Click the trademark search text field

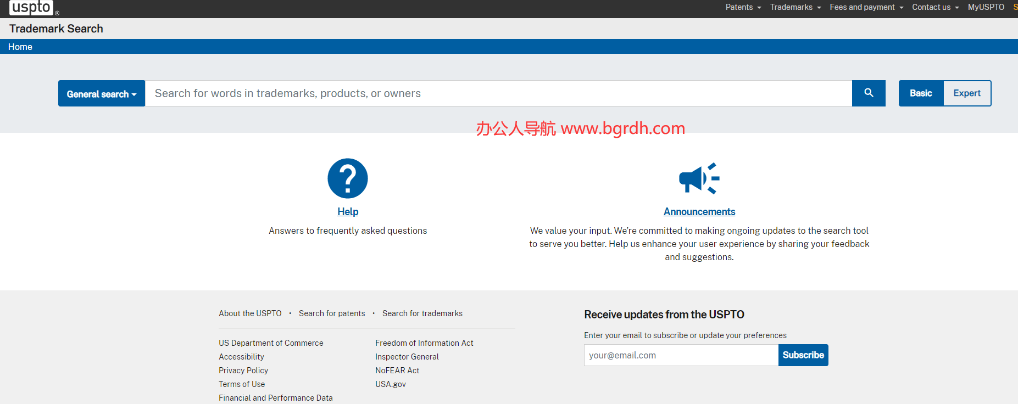coord(498,93)
